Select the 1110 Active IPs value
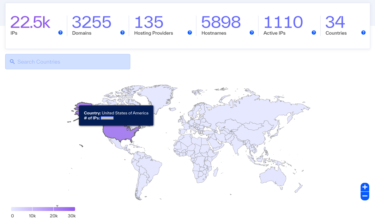This screenshot has height=224, width=375. pos(283,22)
